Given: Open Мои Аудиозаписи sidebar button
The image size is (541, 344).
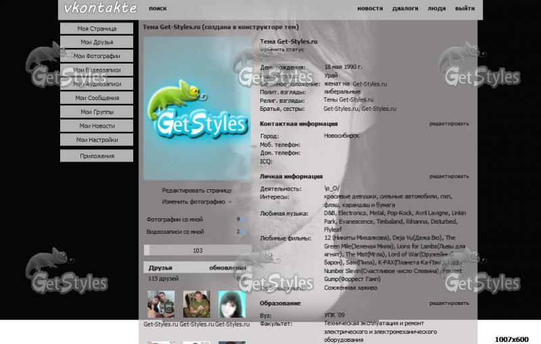Looking at the screenshot, I should pyautogui.click(x=97, y=84).
